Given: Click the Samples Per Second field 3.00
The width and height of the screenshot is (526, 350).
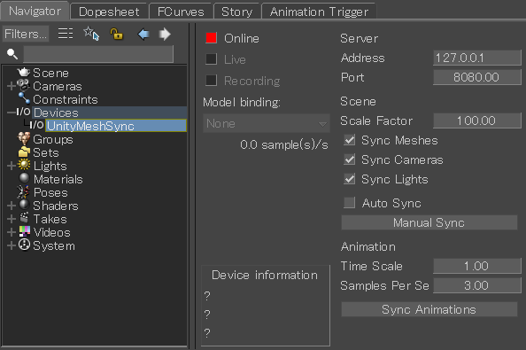Looking at the screenshot, I should 477,285.
